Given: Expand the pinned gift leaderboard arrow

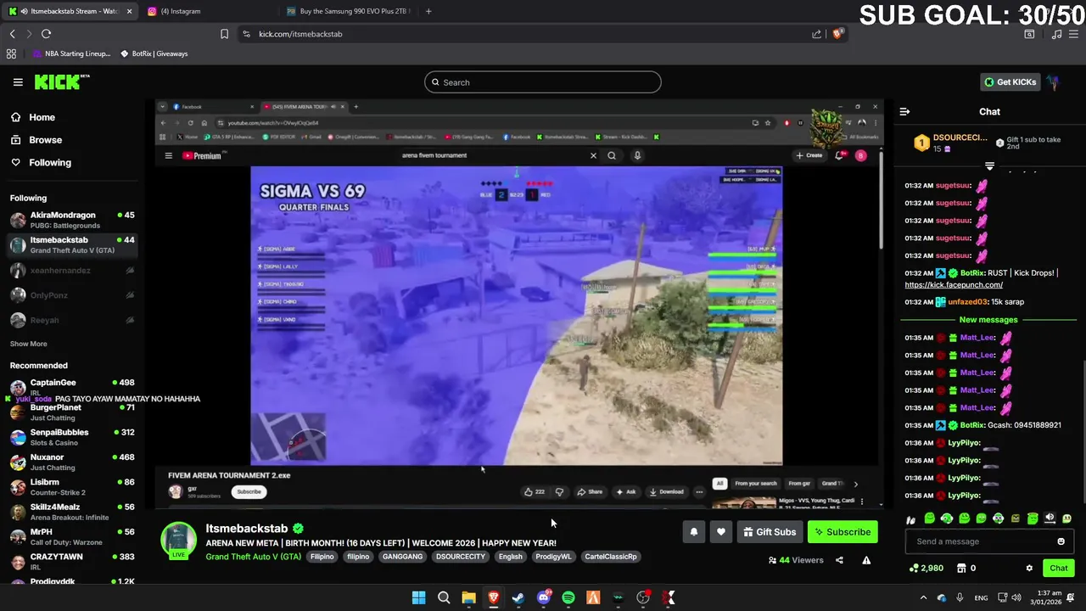Looking at the screenshot, I should pos(989,166).
